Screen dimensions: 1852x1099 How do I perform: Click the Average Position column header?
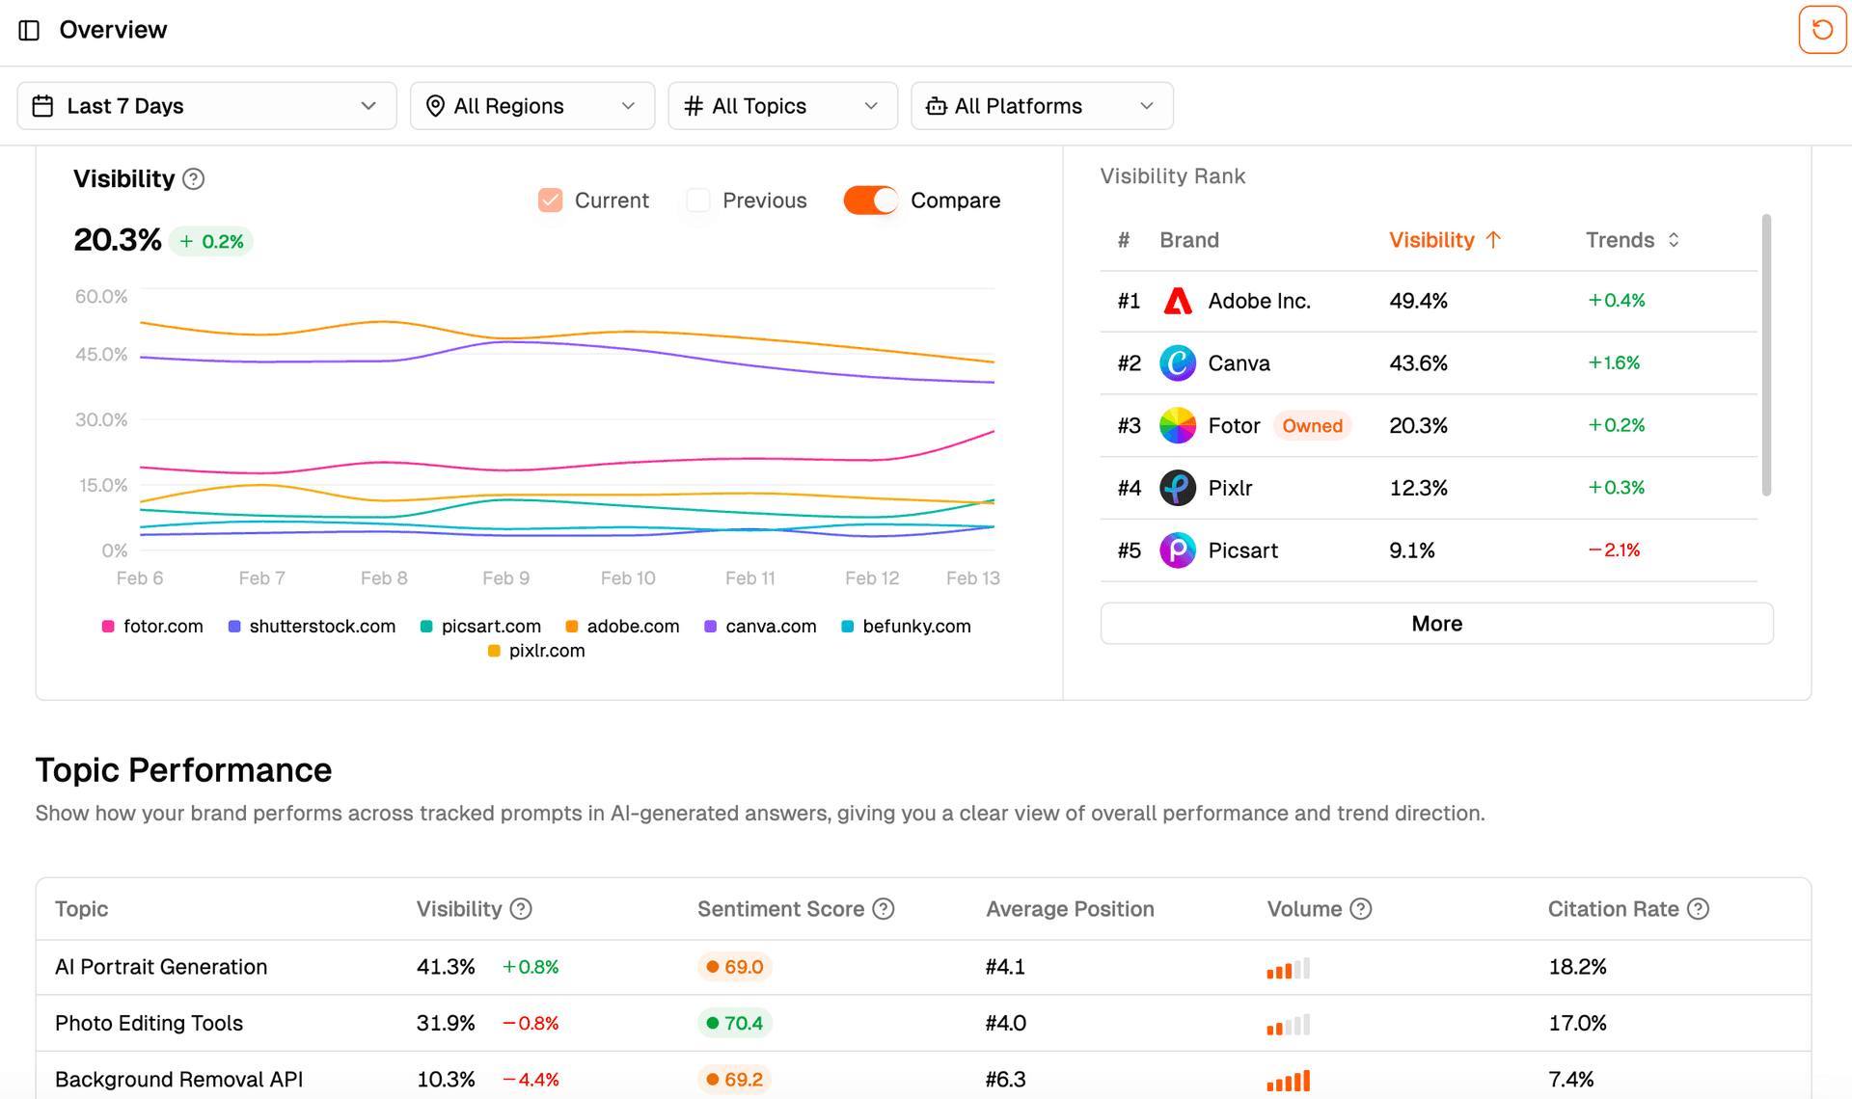[x=1070, y=909]
